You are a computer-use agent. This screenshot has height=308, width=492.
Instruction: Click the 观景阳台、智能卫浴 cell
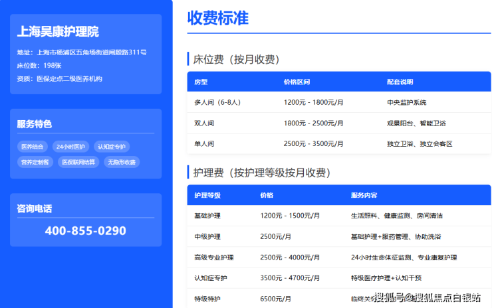416,123
